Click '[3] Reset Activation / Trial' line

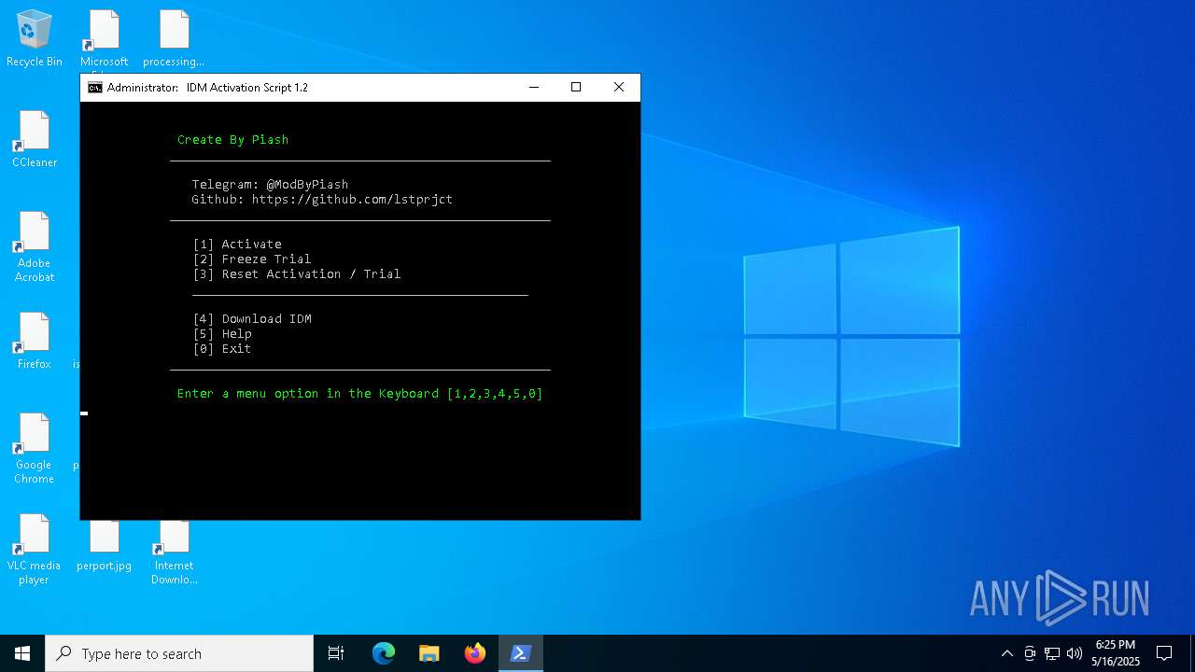(297, 274)
